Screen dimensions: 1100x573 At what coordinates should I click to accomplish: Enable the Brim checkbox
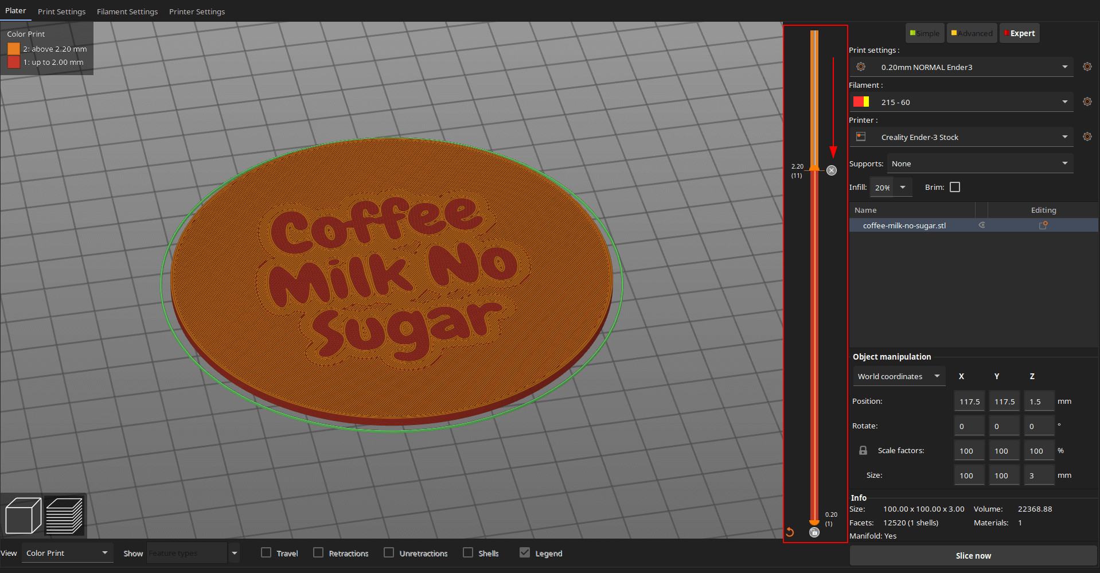[x=955, y=188]
